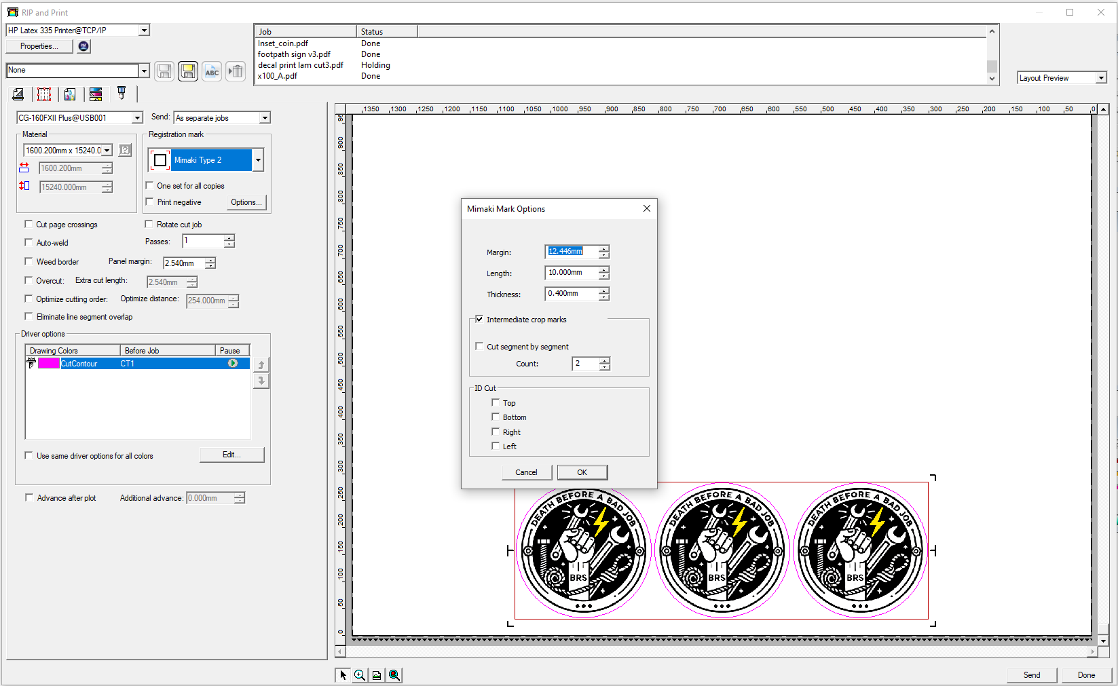Select the zoom-in magnifier tool
1118x686 pixels.
pyautogui.click(x=360, y=674)
